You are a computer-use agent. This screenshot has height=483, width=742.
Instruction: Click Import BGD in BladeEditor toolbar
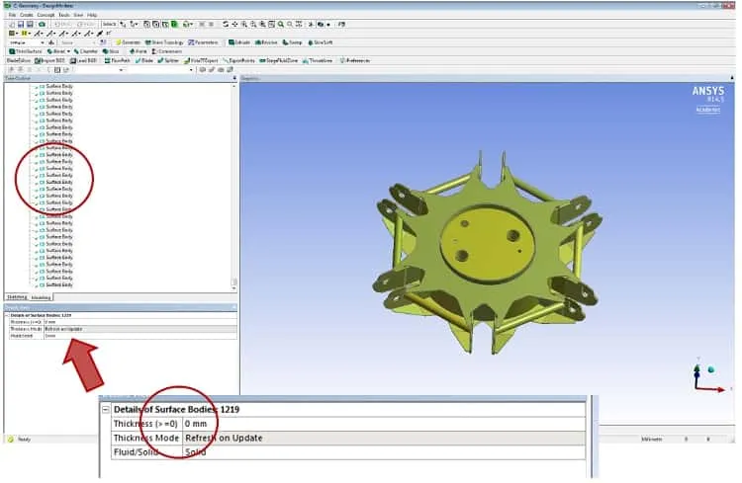[49, 60]
